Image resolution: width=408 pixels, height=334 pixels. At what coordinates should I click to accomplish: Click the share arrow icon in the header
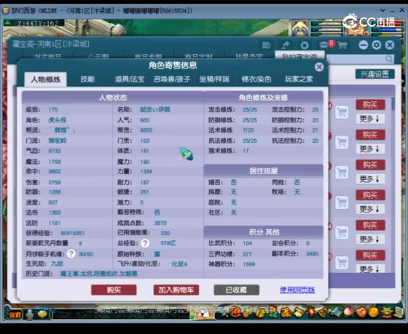[286, 45]
